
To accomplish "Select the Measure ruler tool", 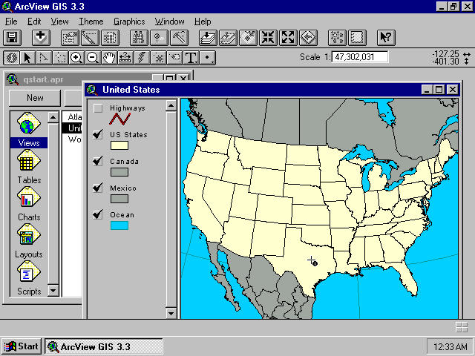I will click(125, 58).
